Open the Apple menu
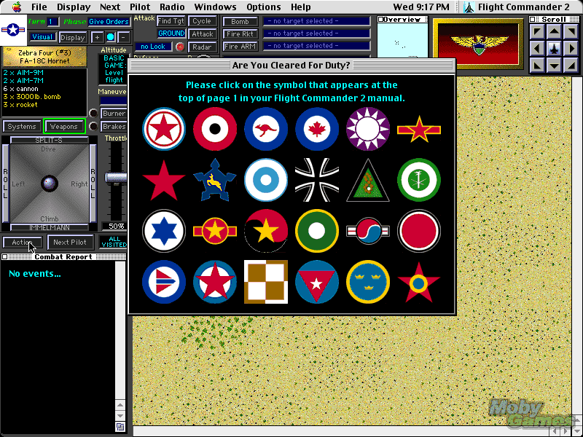 (17, 7)
